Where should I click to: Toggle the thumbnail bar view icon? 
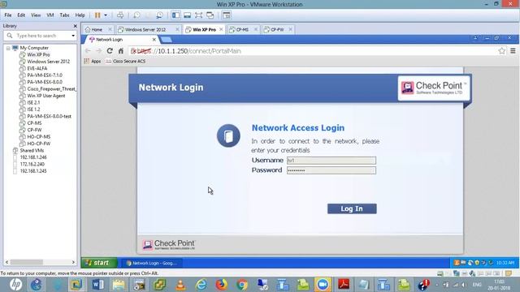coord(188,15)
